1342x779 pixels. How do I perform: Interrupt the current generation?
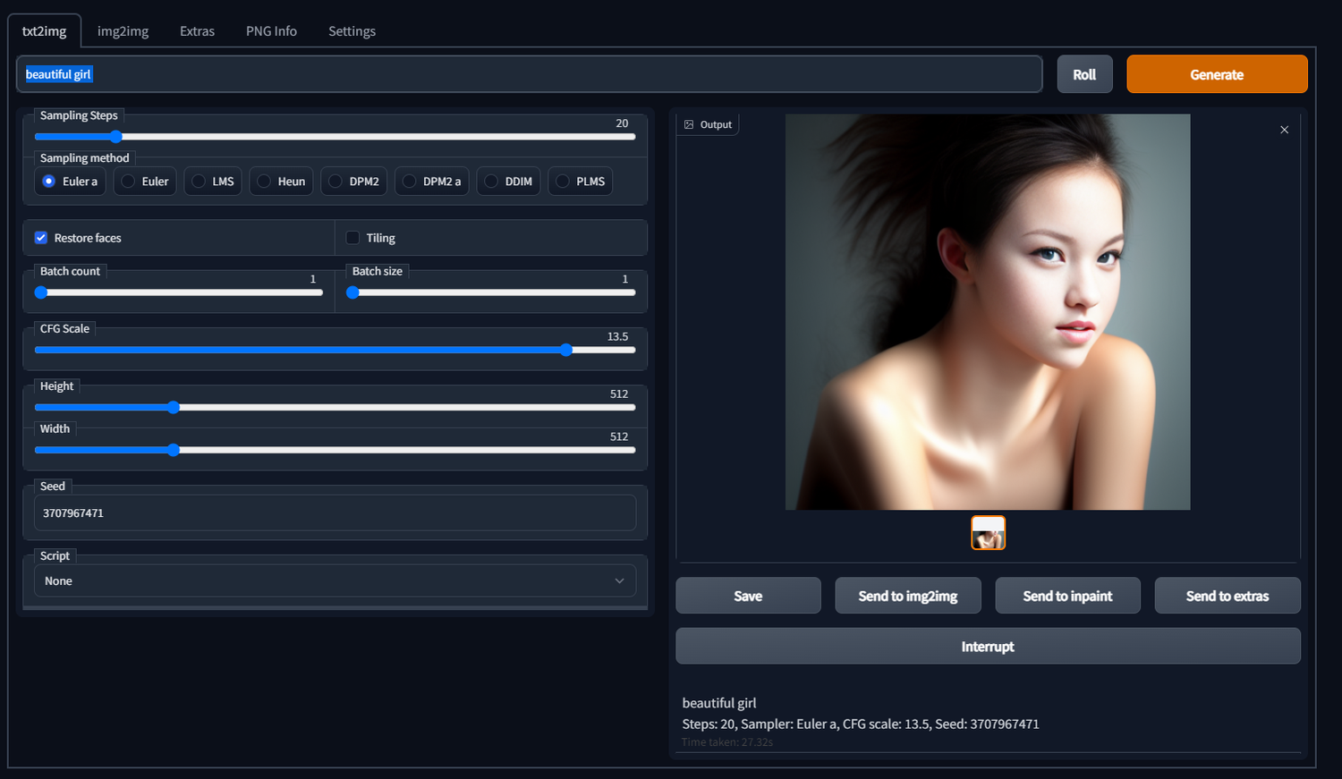(988, 646)
